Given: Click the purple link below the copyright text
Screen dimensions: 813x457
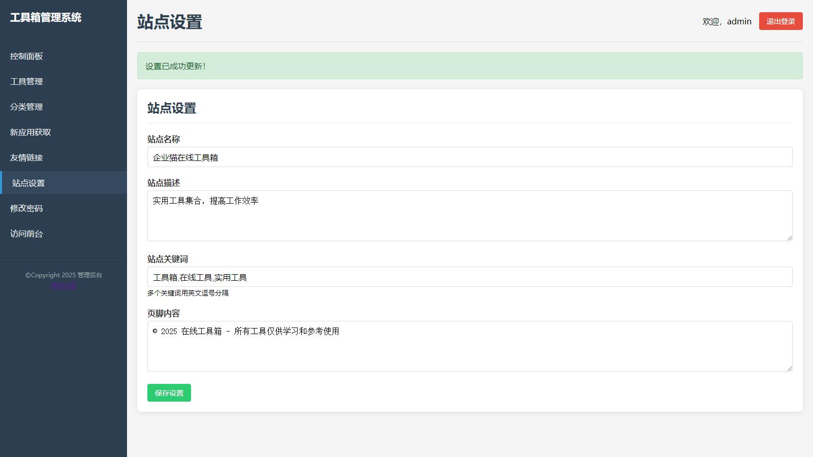Looking at the screenshot, I should pos(63,285).
